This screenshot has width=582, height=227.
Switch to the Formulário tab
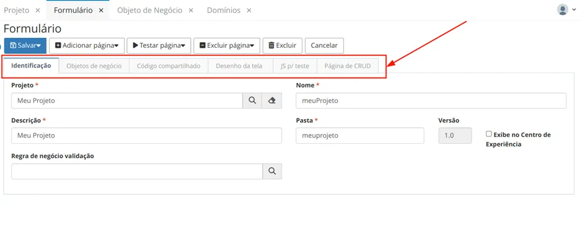(x=73, y=11)
